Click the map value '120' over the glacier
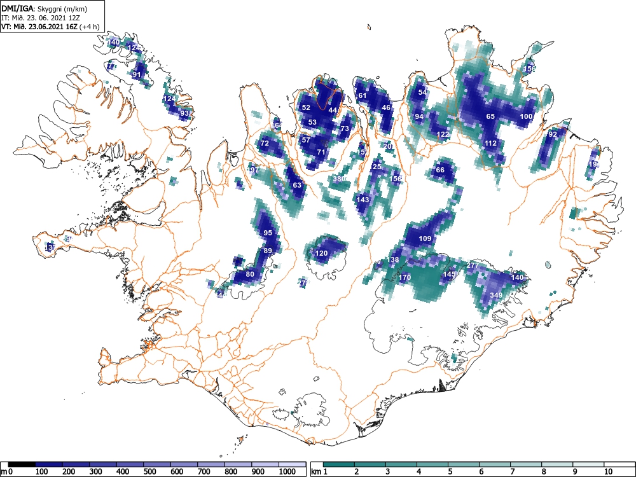Viewport: 636px width, 477px height. point(321,253)
